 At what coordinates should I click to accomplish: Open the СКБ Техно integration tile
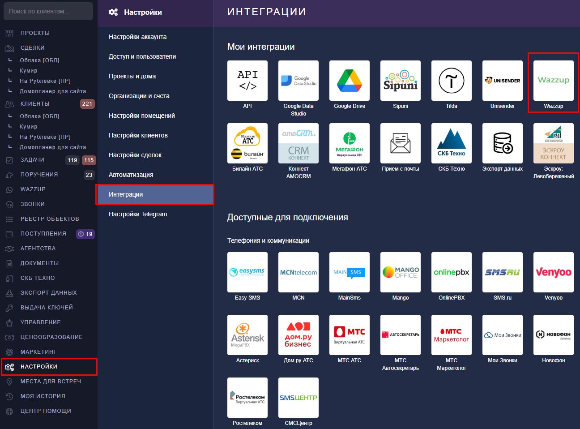point(452,143)
